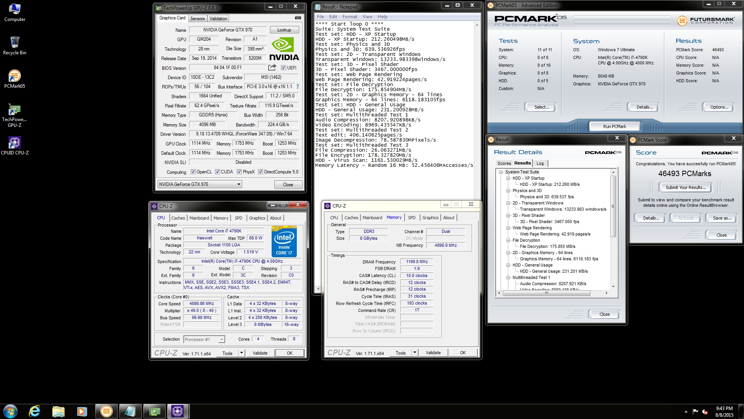Screen dimensions: 744x419
Task: Open the Caches tab in CPU-Z CPU window
Action: click(178, 218)
